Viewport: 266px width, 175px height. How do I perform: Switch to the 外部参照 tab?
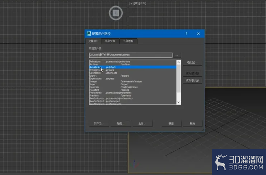pyautogui.click(x=128, y=41)
